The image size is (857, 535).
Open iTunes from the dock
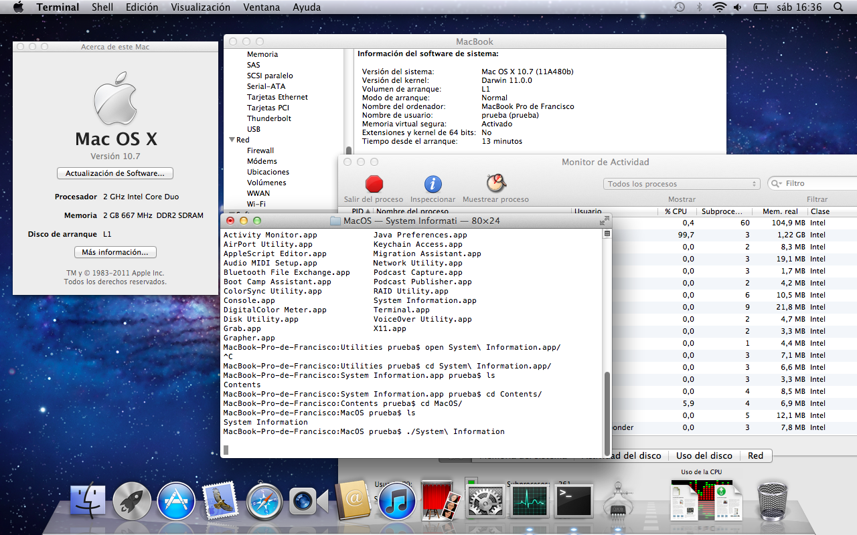tap(397, 502)
